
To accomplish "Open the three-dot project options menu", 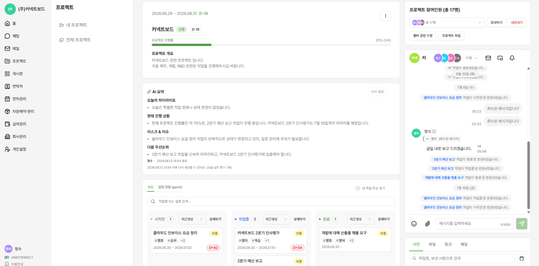I will pyautogui.click(x=385, y=16).
